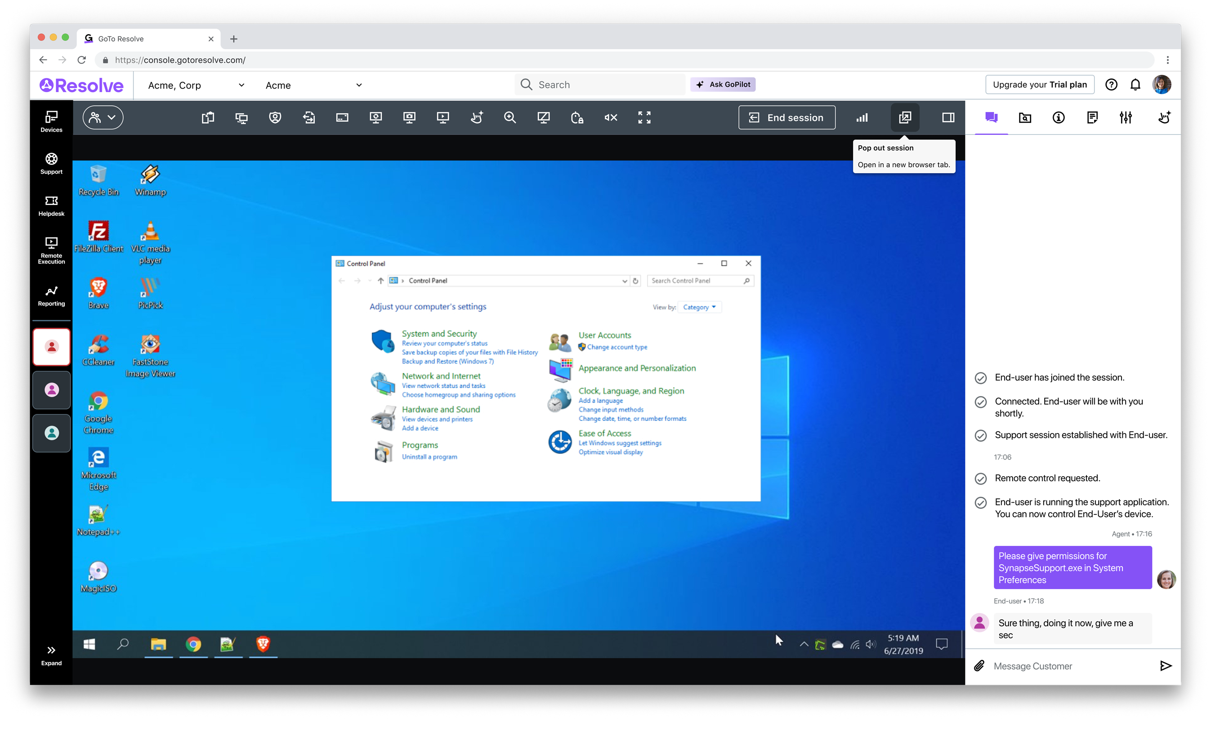
Task: Open the Acme, Corp company dropdown
Action: (x=196, y=85)
